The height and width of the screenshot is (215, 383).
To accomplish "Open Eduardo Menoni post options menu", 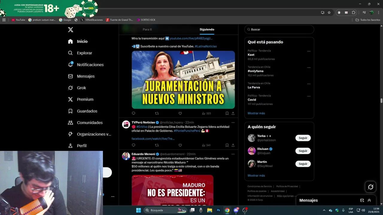I will pyautogui.click(x=233, y=154).
